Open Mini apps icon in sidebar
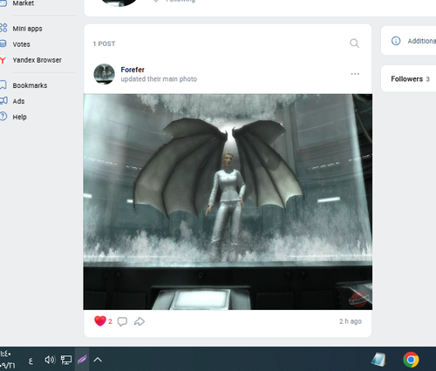The height and width of the screenshot is (371, 436). 3,28
